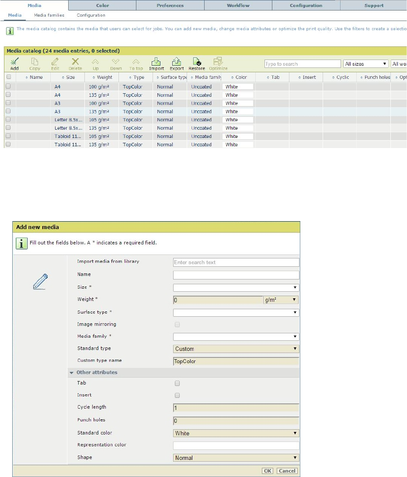Switch to the Configuration top tab
Screen dimensions: 407x477
coord(306,5)
